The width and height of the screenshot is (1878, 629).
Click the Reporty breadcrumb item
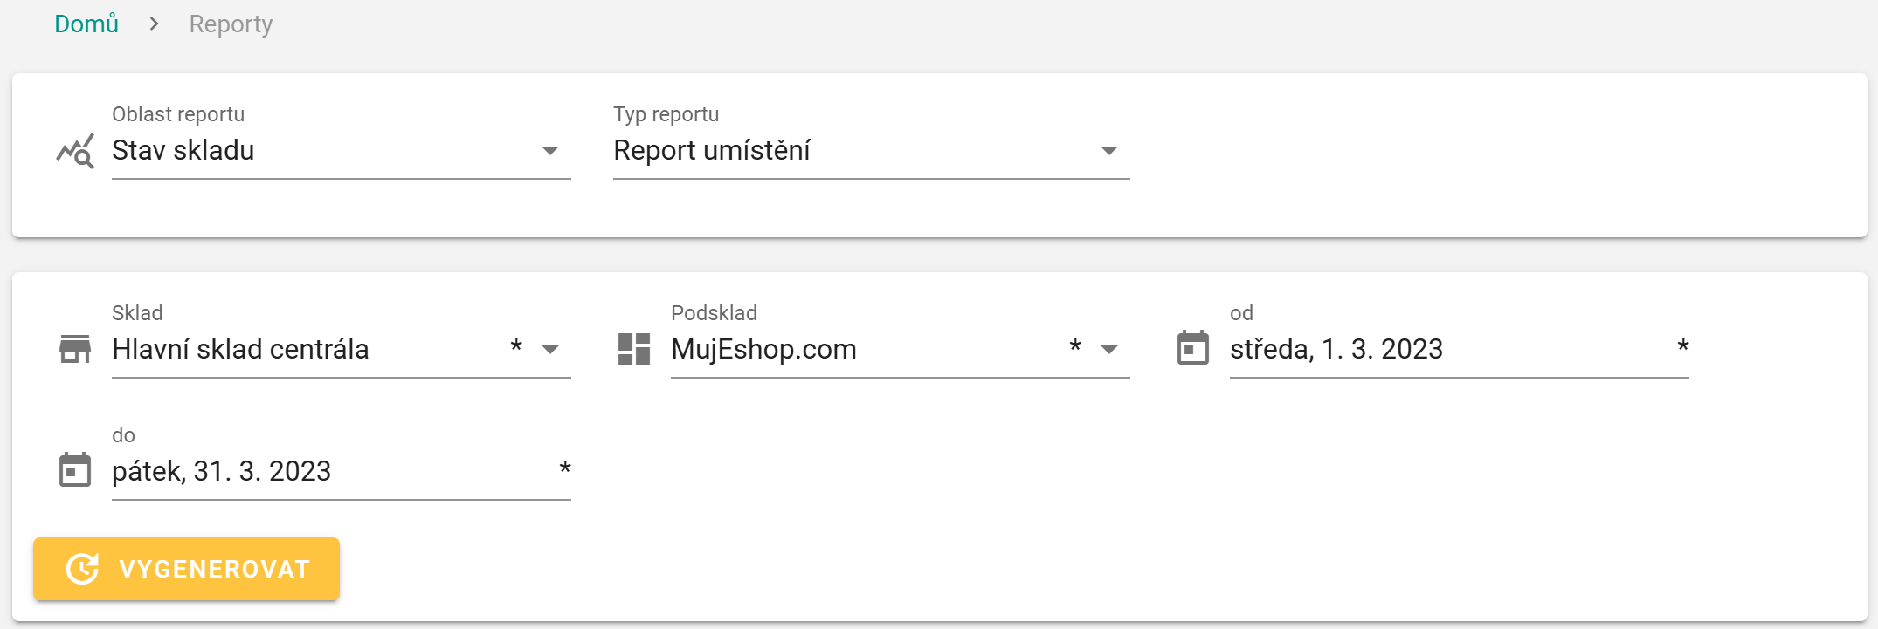pyautogui.click(x=231, y=24)
